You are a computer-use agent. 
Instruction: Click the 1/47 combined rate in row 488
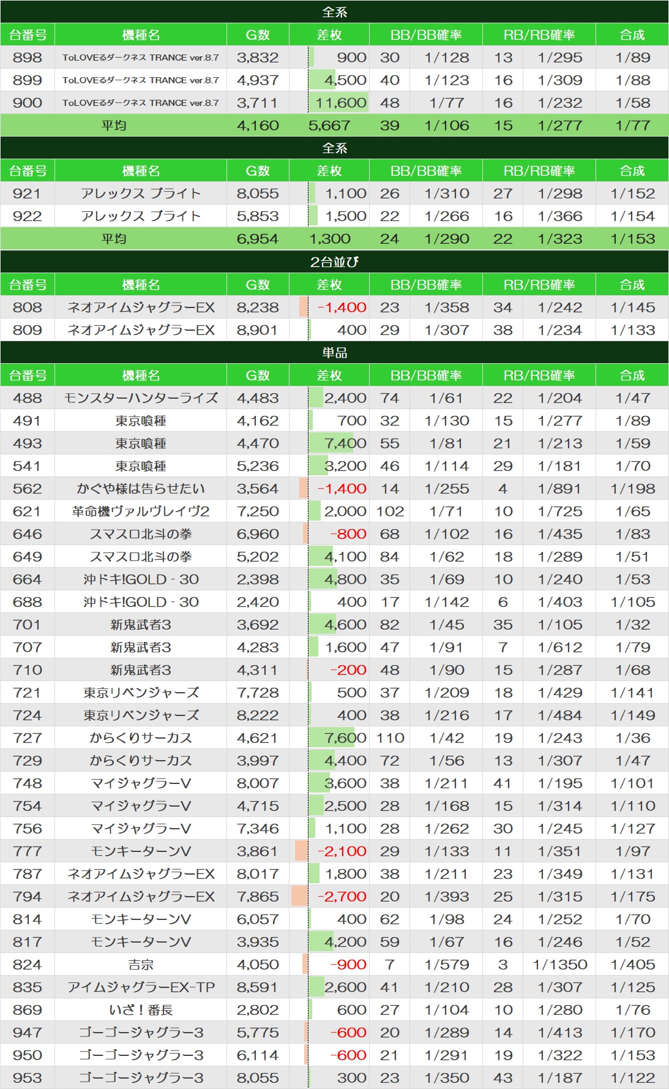coord(632,398)
